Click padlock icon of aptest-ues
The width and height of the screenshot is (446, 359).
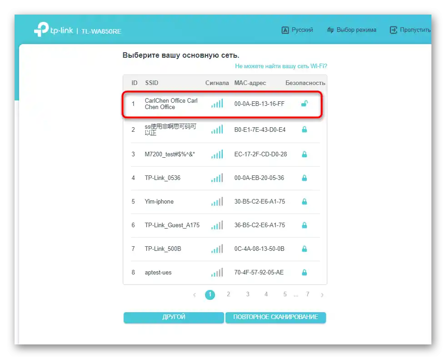304,272
